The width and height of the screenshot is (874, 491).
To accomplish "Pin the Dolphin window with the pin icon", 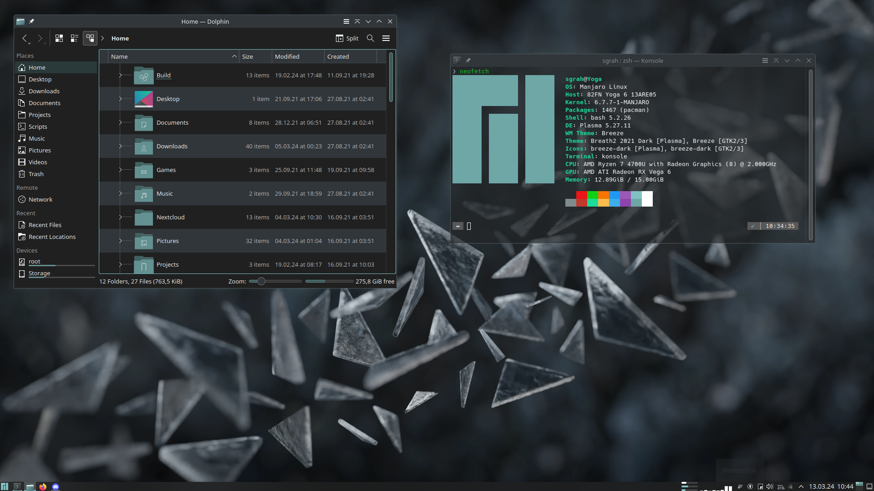I will tap(31, 21).
